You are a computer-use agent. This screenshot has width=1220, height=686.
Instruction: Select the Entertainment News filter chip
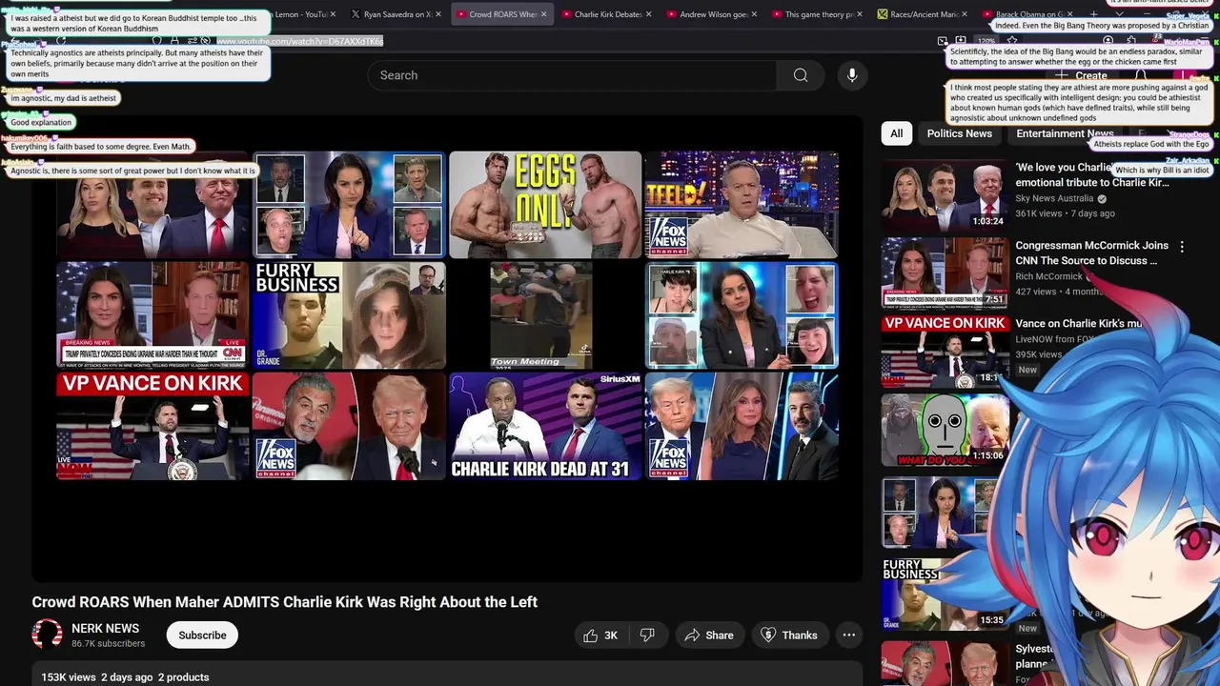1064,133
